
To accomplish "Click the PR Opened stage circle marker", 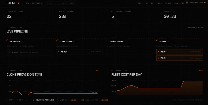I will pyautogui.click(x=7, y=40).
